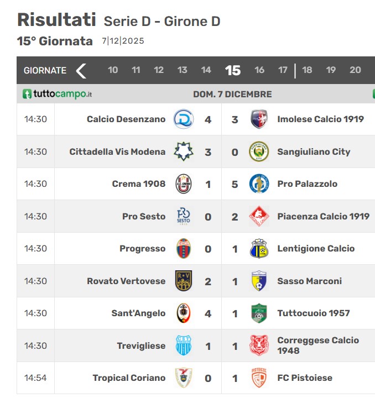The width and height of the screenshot is (375, 398).
Task: Jump to giornata 20
Action: point(355,70)
